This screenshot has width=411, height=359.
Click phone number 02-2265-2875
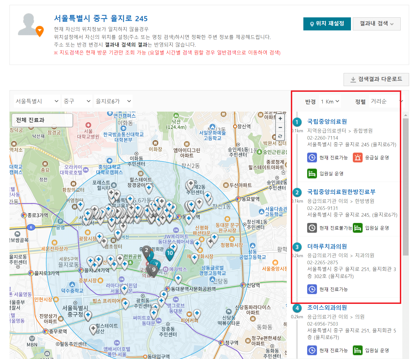point(323,262)
